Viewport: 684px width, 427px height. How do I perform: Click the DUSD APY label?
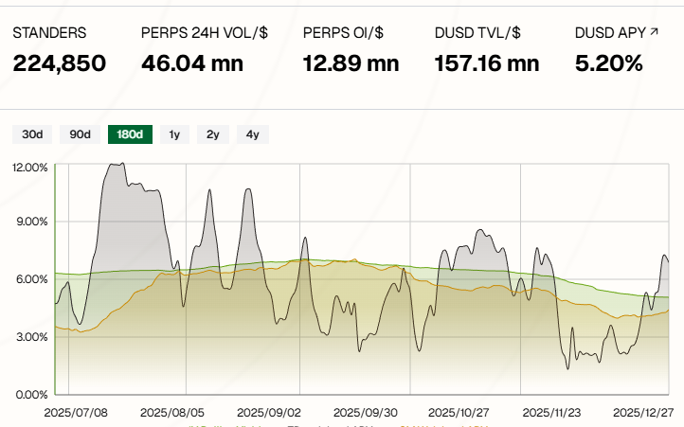point(610,33)
